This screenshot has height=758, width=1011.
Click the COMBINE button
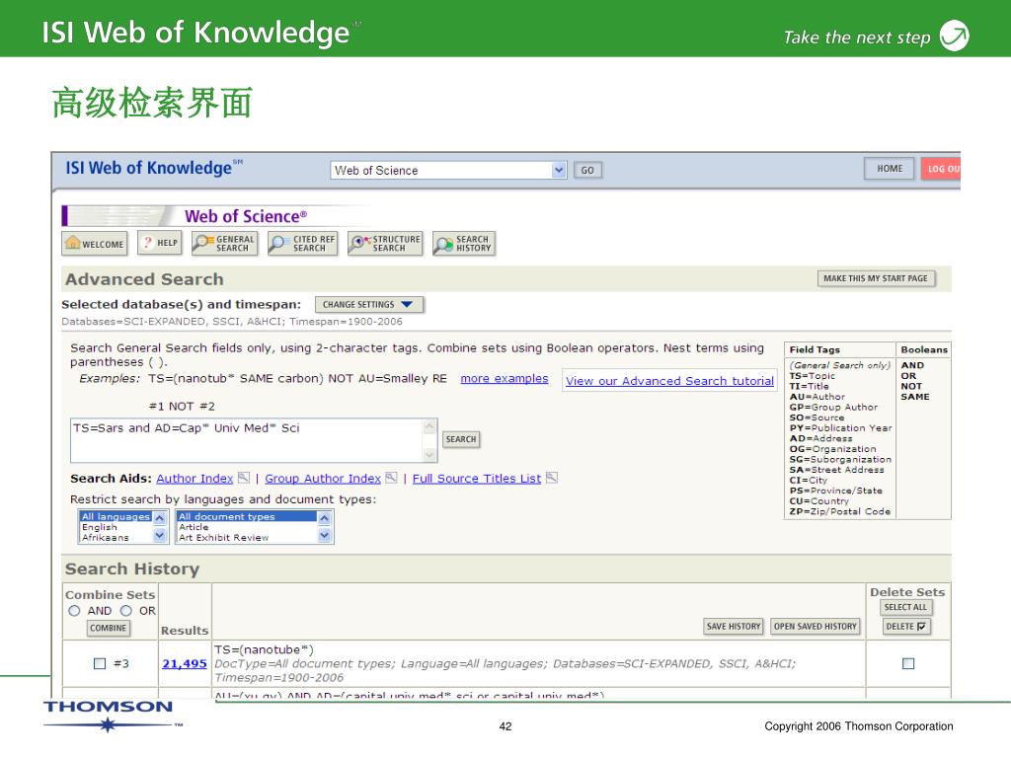pos(109,628)
